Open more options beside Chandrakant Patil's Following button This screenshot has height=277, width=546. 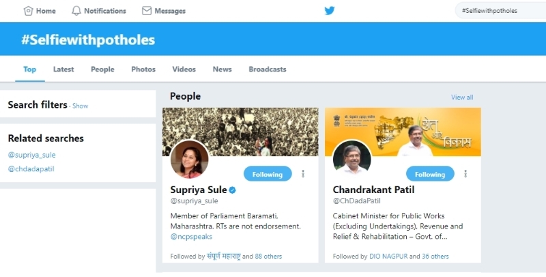[x=465, y=174]
